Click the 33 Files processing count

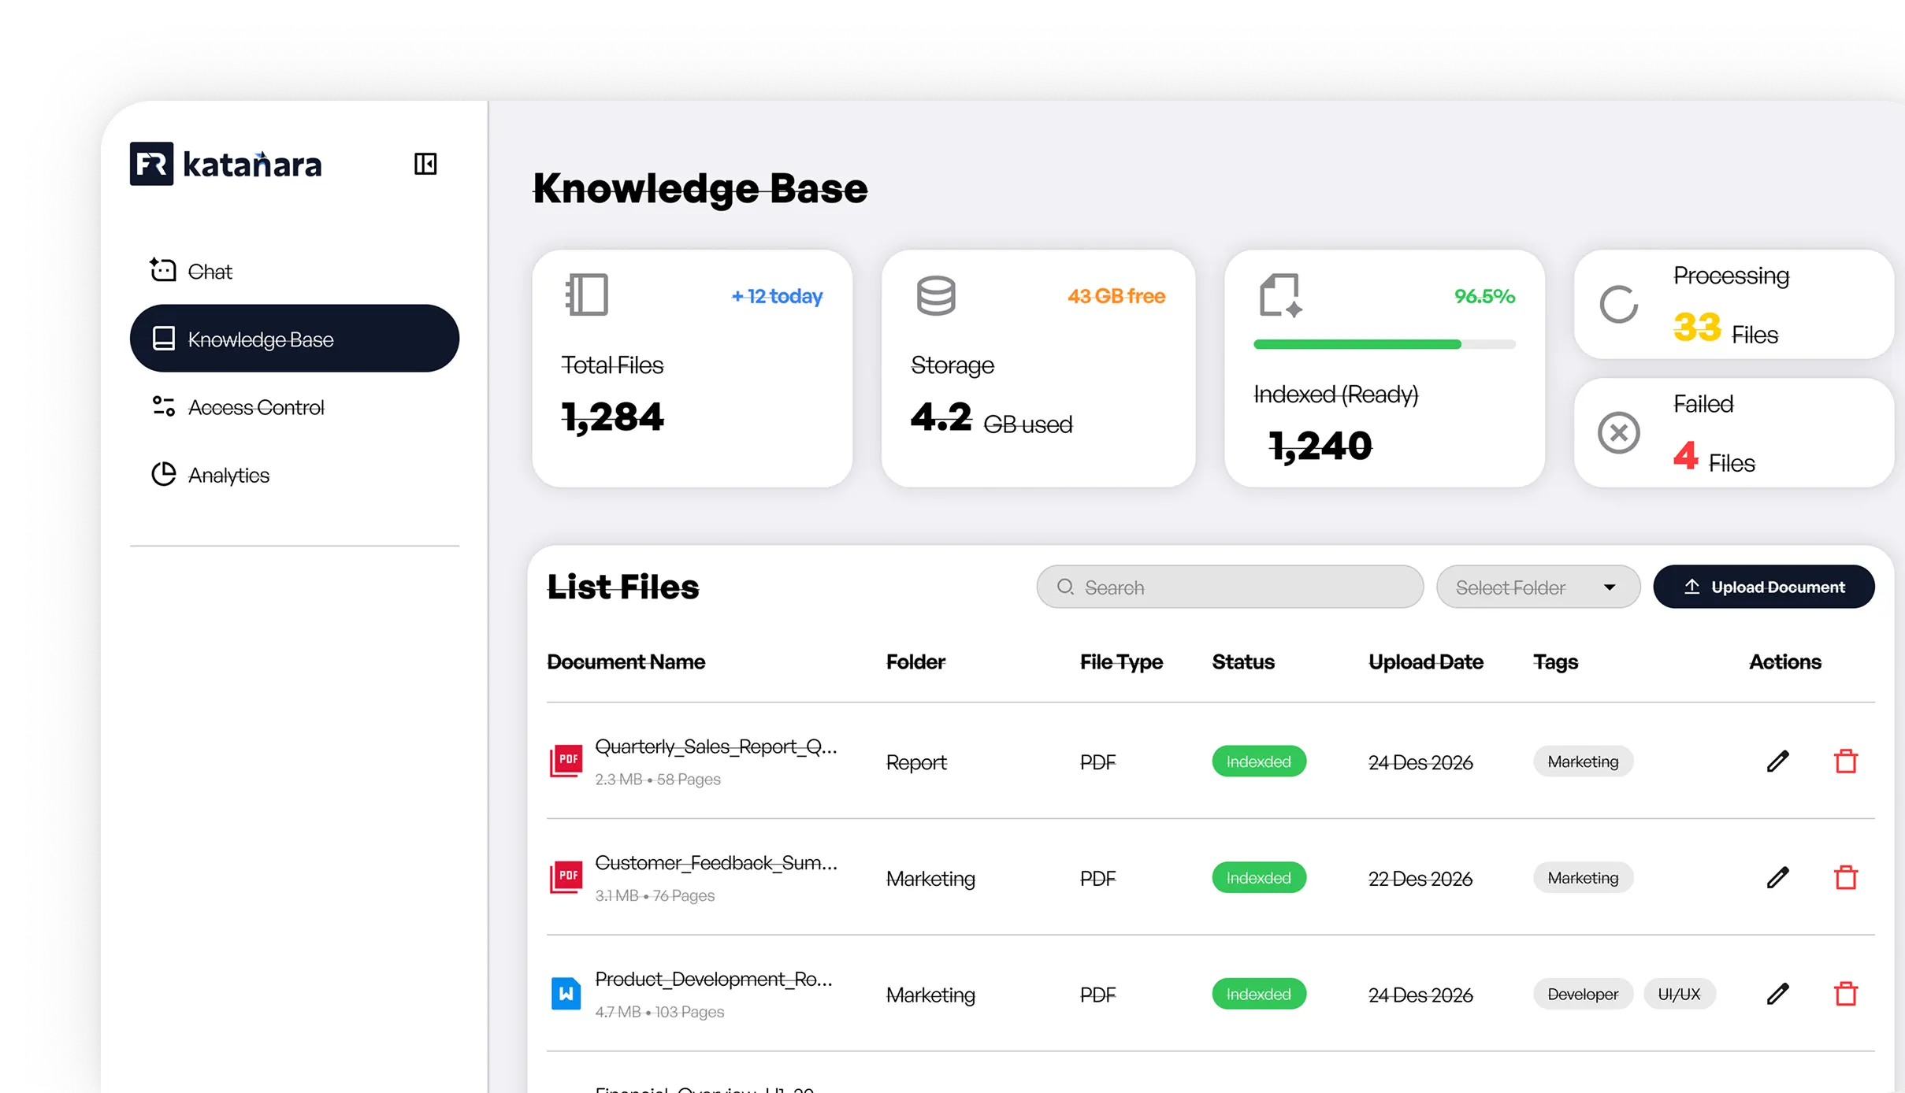click(x=1725, y=328)
